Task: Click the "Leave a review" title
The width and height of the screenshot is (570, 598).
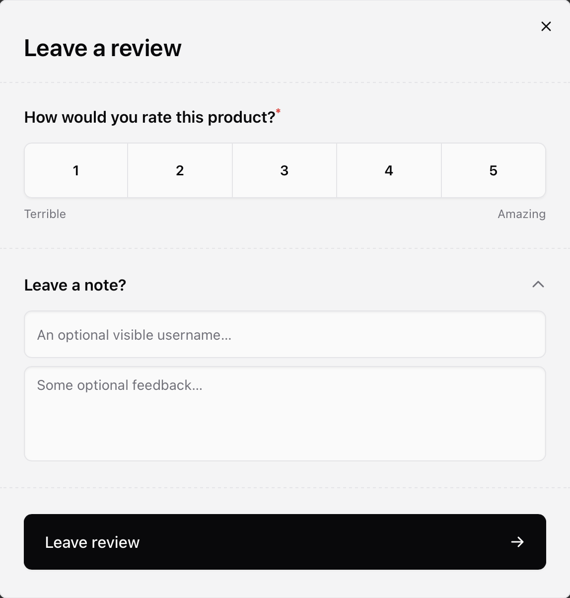Action: (x=102, y=48)
